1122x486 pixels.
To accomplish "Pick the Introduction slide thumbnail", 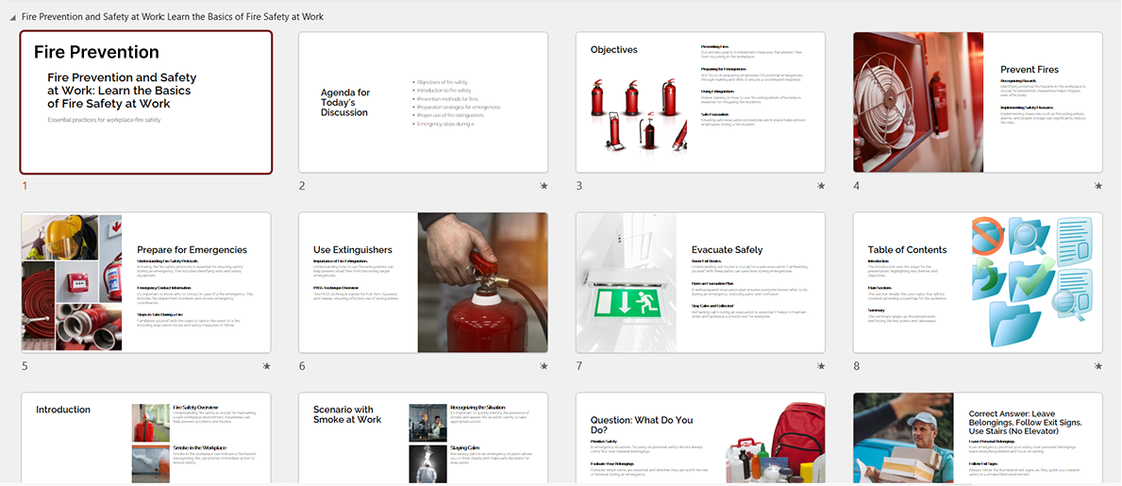I will pyautogui.click(x=146, y=438).
